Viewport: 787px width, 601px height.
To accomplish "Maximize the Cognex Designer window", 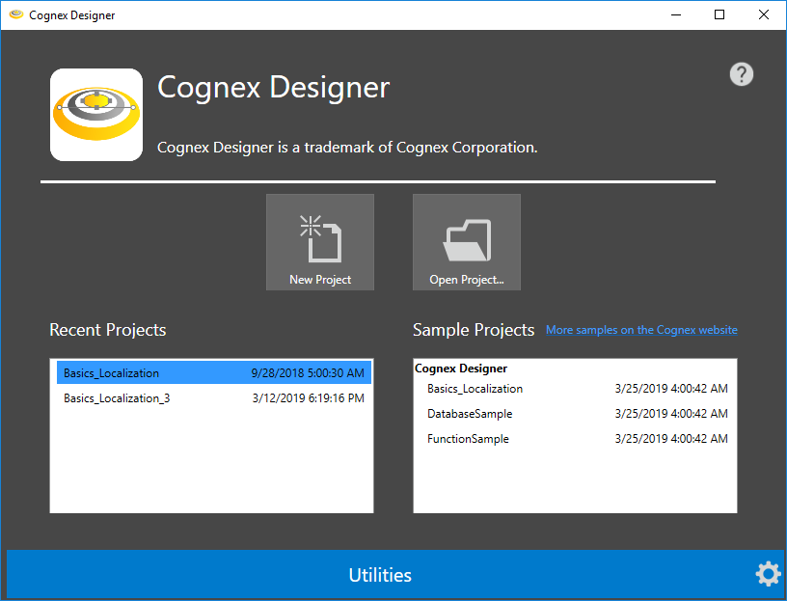I will (719, 15).
